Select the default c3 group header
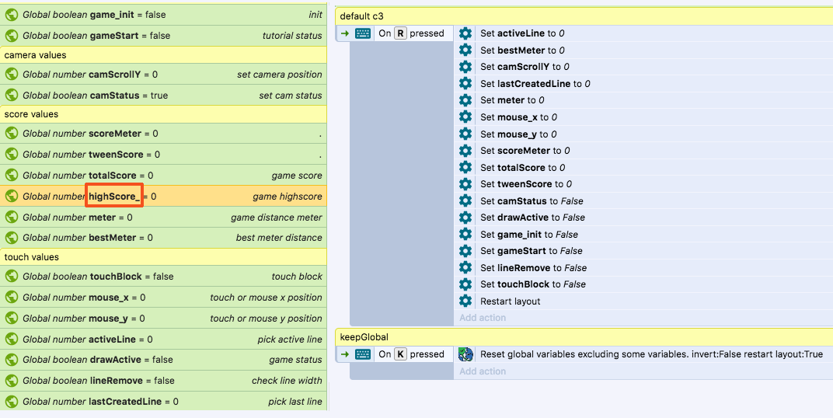This screenshot has height=418, width=833. 583,16
